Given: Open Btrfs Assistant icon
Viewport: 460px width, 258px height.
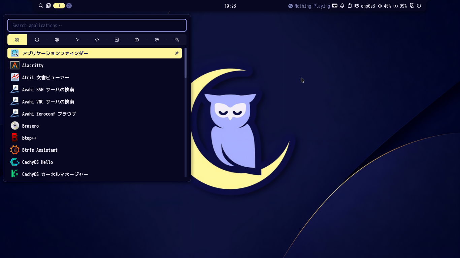Looking at the screenshot, I should pyautogui.click(x=15, y=150).
